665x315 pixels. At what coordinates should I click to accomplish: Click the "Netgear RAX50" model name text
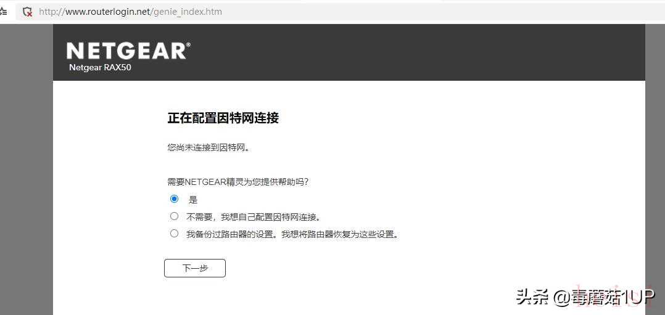click(100, 67)
